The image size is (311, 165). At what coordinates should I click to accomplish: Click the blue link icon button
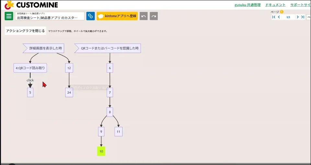click(x=90, y=16)
